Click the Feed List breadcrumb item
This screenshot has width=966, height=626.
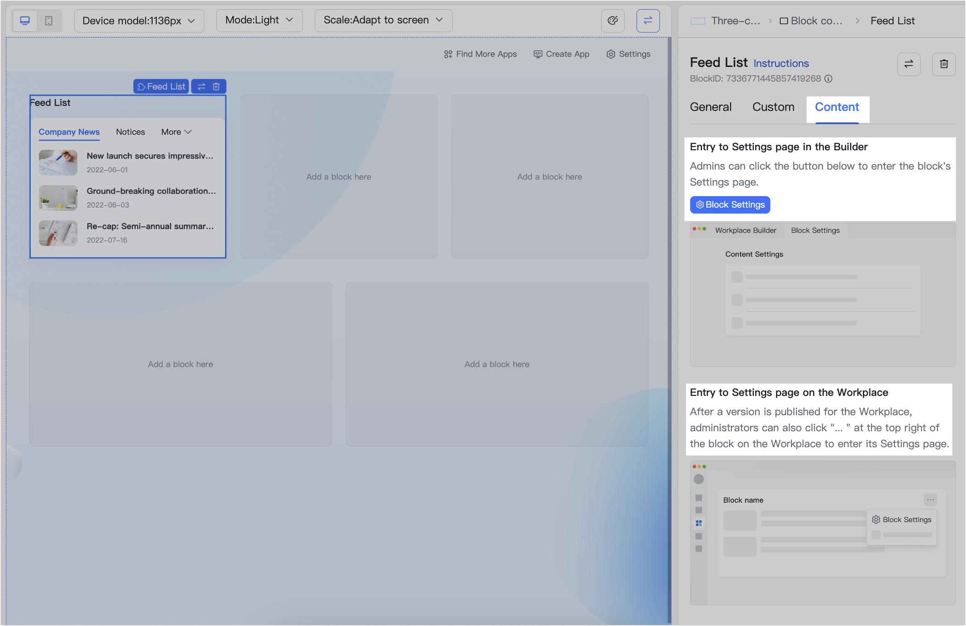[x=893, y=21]
